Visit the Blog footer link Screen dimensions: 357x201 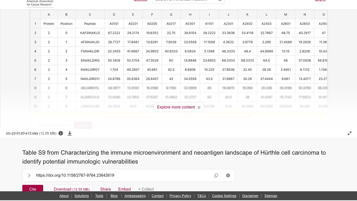point(114,196)
